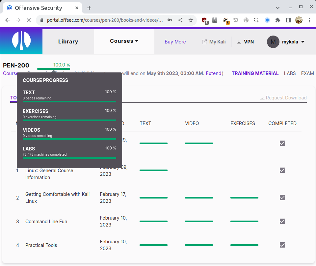Click the Video progress bar for Practical Tools
This screenshot has height=266, width=316.
(199, 245)
